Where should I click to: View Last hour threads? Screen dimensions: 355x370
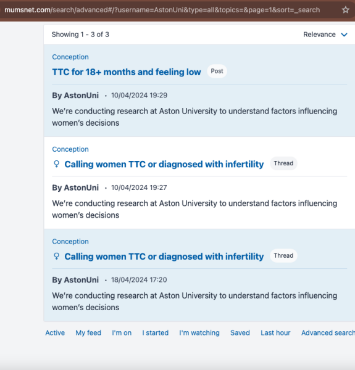point(275,333)
